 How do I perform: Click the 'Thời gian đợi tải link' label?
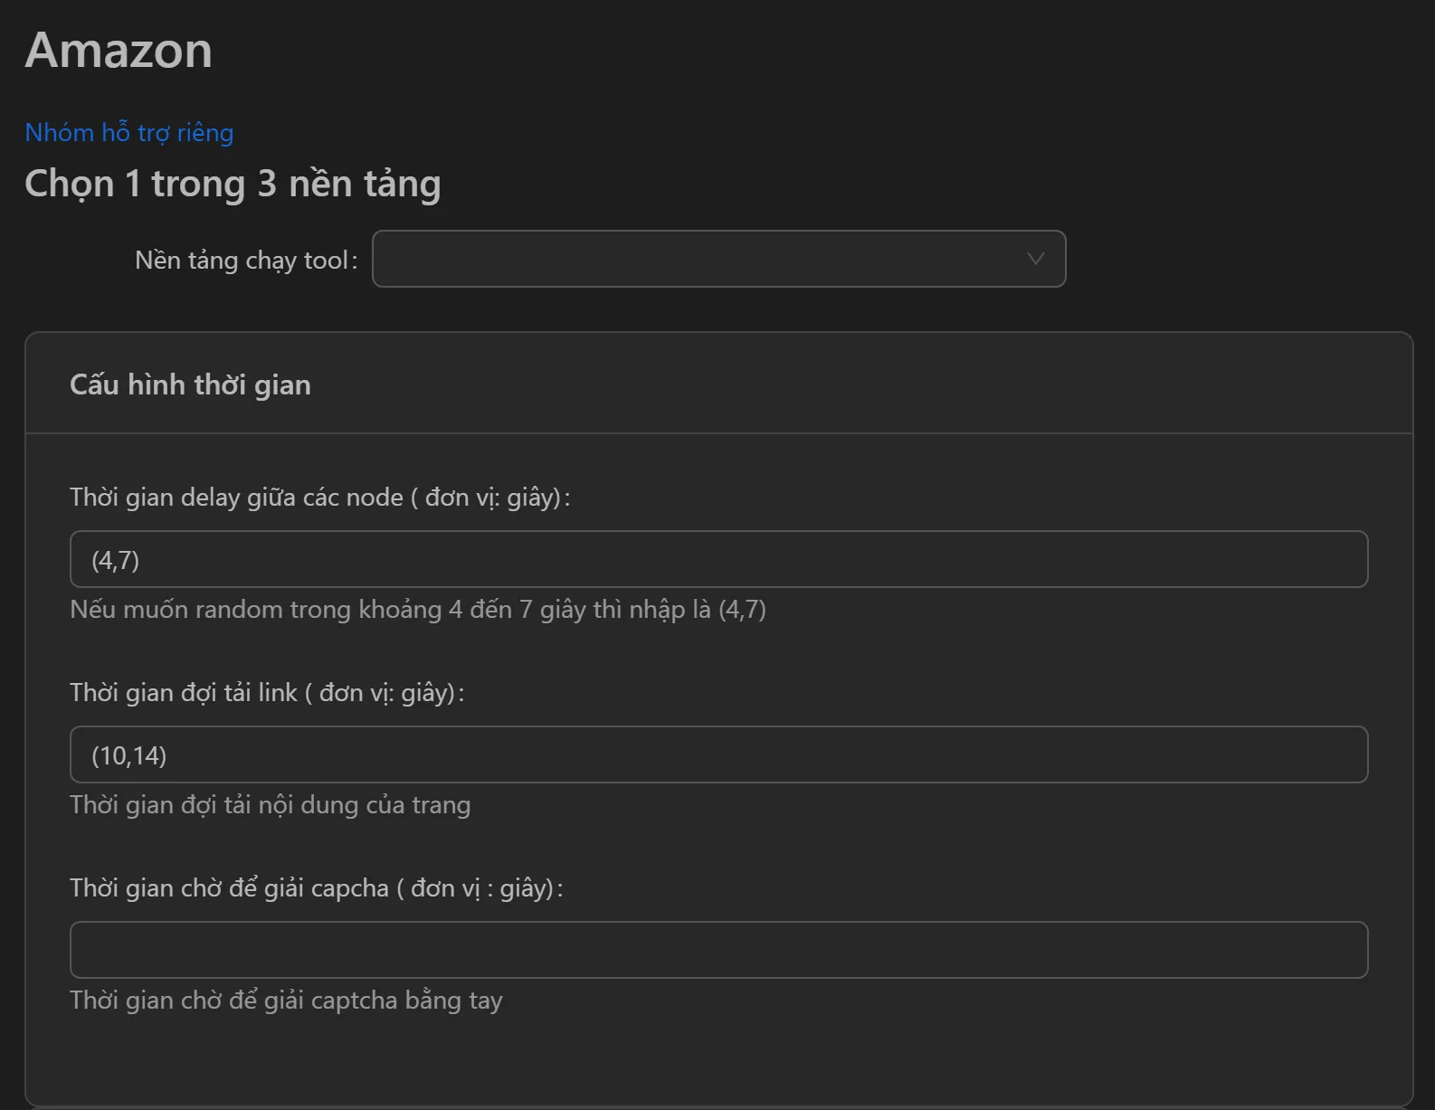268,692
